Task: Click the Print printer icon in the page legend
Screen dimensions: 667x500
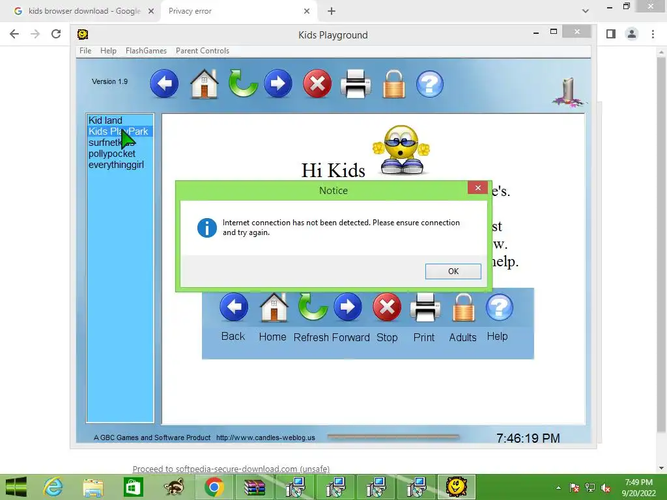Action: 425,307
